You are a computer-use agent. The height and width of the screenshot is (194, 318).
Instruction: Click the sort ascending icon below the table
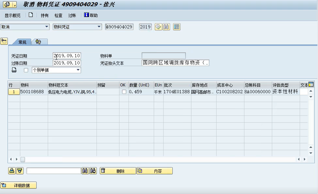tap(12, 170)
